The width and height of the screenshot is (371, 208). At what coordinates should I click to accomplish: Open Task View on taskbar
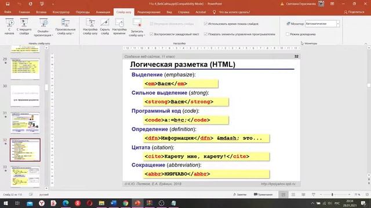tap(17, 203)
